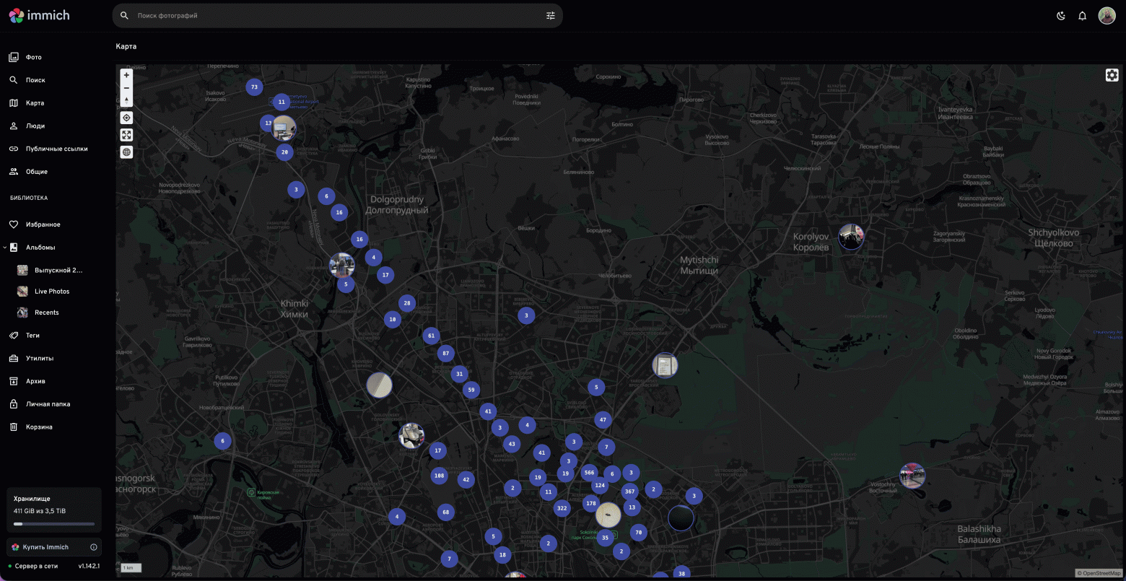Open the map cluster labeled 42
This screenshot has width=1126, height=581.
(466, 479)
